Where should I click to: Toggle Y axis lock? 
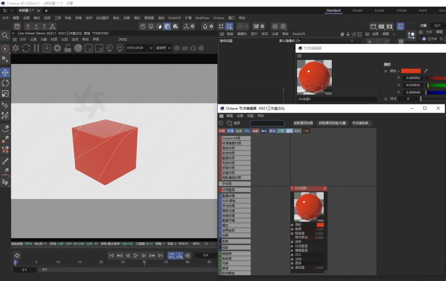[36, 26]
